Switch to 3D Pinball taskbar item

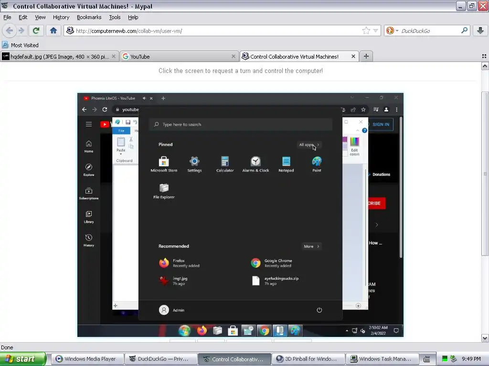[x=308, y=359]
